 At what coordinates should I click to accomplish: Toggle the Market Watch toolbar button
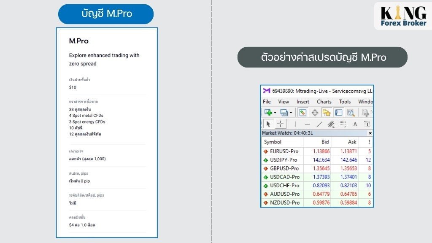(302, 112)
